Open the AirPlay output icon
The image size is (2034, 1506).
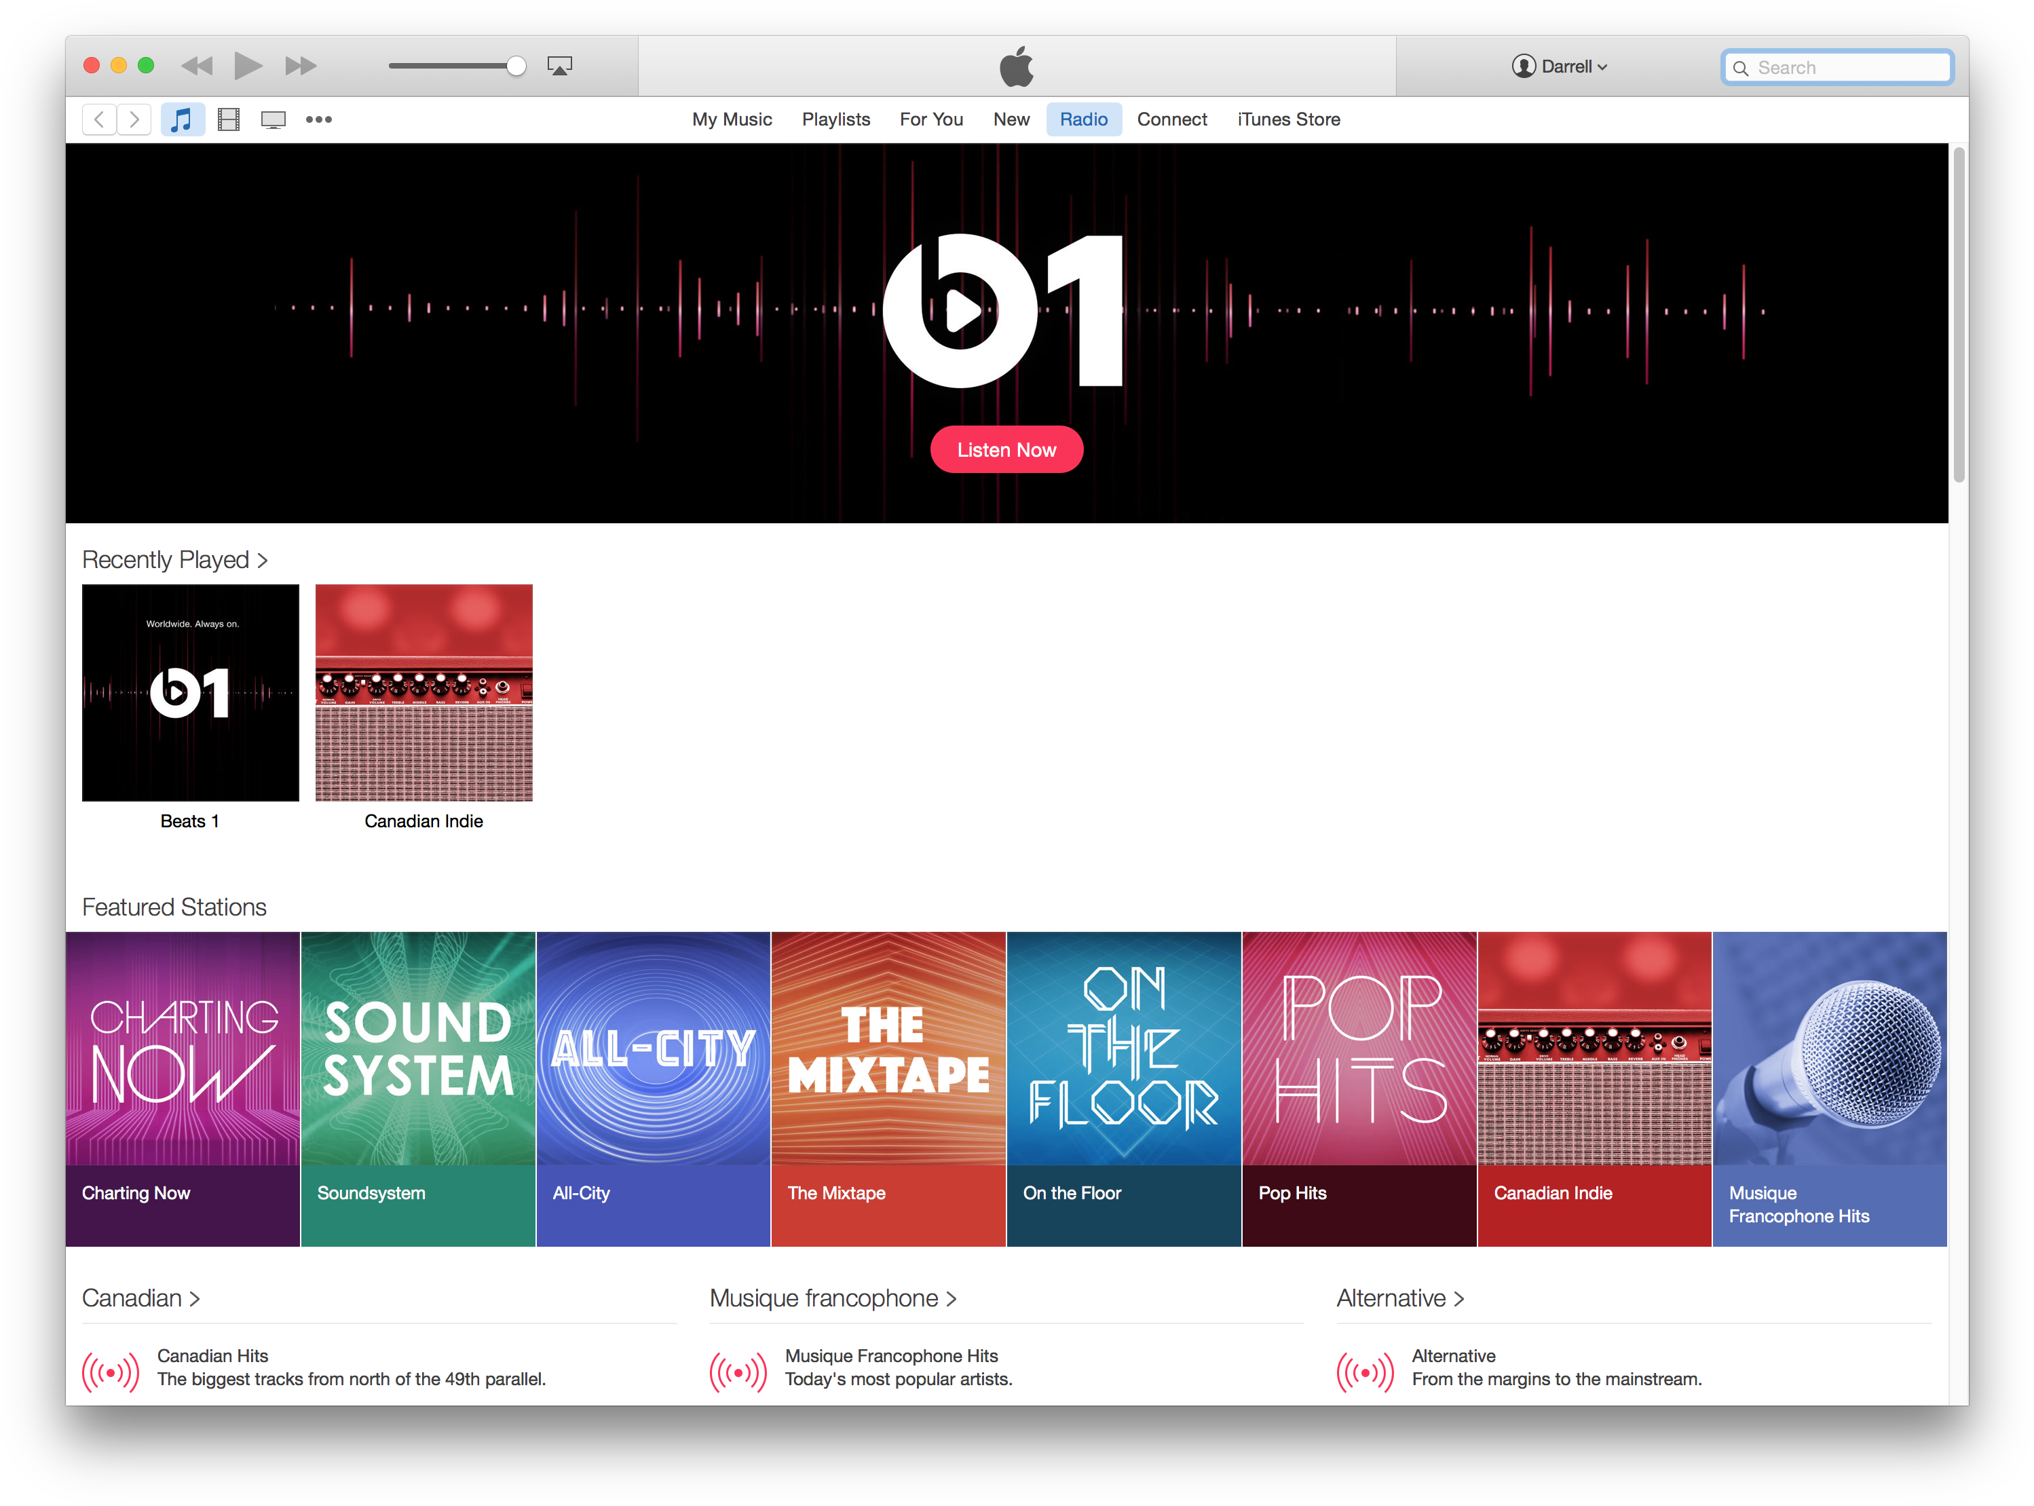pyautogui.click(x=559, y=66)
